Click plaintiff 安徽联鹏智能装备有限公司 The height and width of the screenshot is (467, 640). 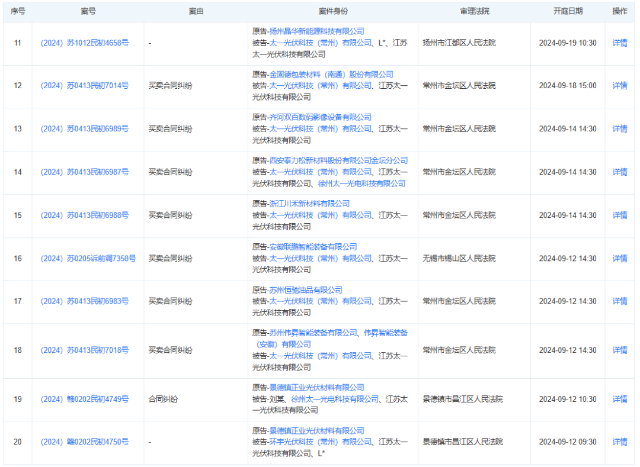tap(313, 247)
